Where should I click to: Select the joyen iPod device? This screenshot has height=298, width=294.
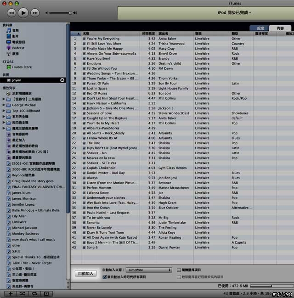(x=33, y=80)
